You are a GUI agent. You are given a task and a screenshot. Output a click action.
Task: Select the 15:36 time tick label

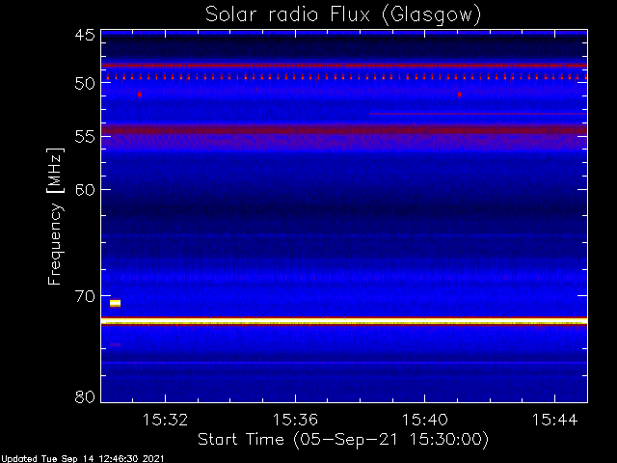point(295,420)
